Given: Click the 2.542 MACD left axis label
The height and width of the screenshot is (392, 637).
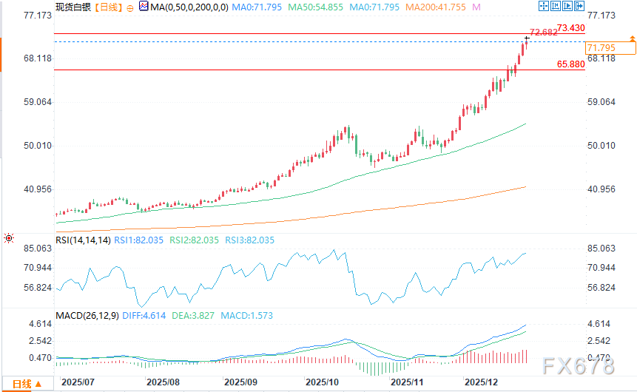Looking at the screenshot, I should coord(40,341).
